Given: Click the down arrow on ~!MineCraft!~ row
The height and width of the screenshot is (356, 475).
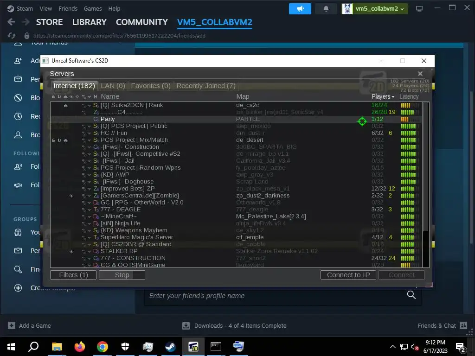Looking at the screenshot, I should coord(90,217).
